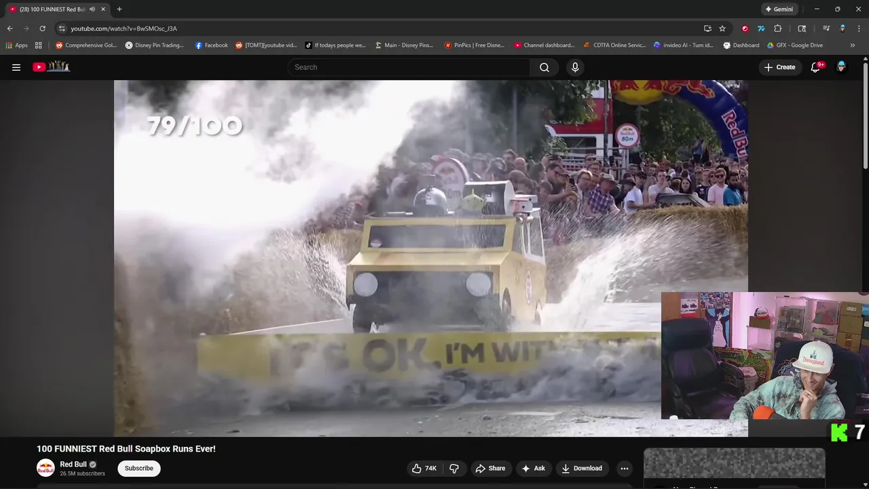The image size is (869, 489).
Task: Open invideo AI bookmark
Action: coord(684,46)
